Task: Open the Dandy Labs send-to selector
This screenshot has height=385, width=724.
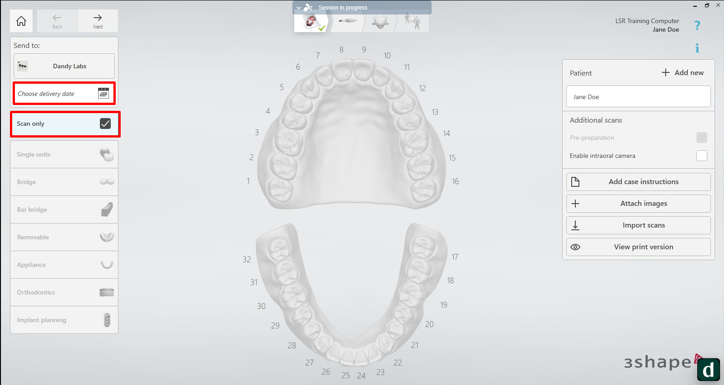Action: click(64, 66)
